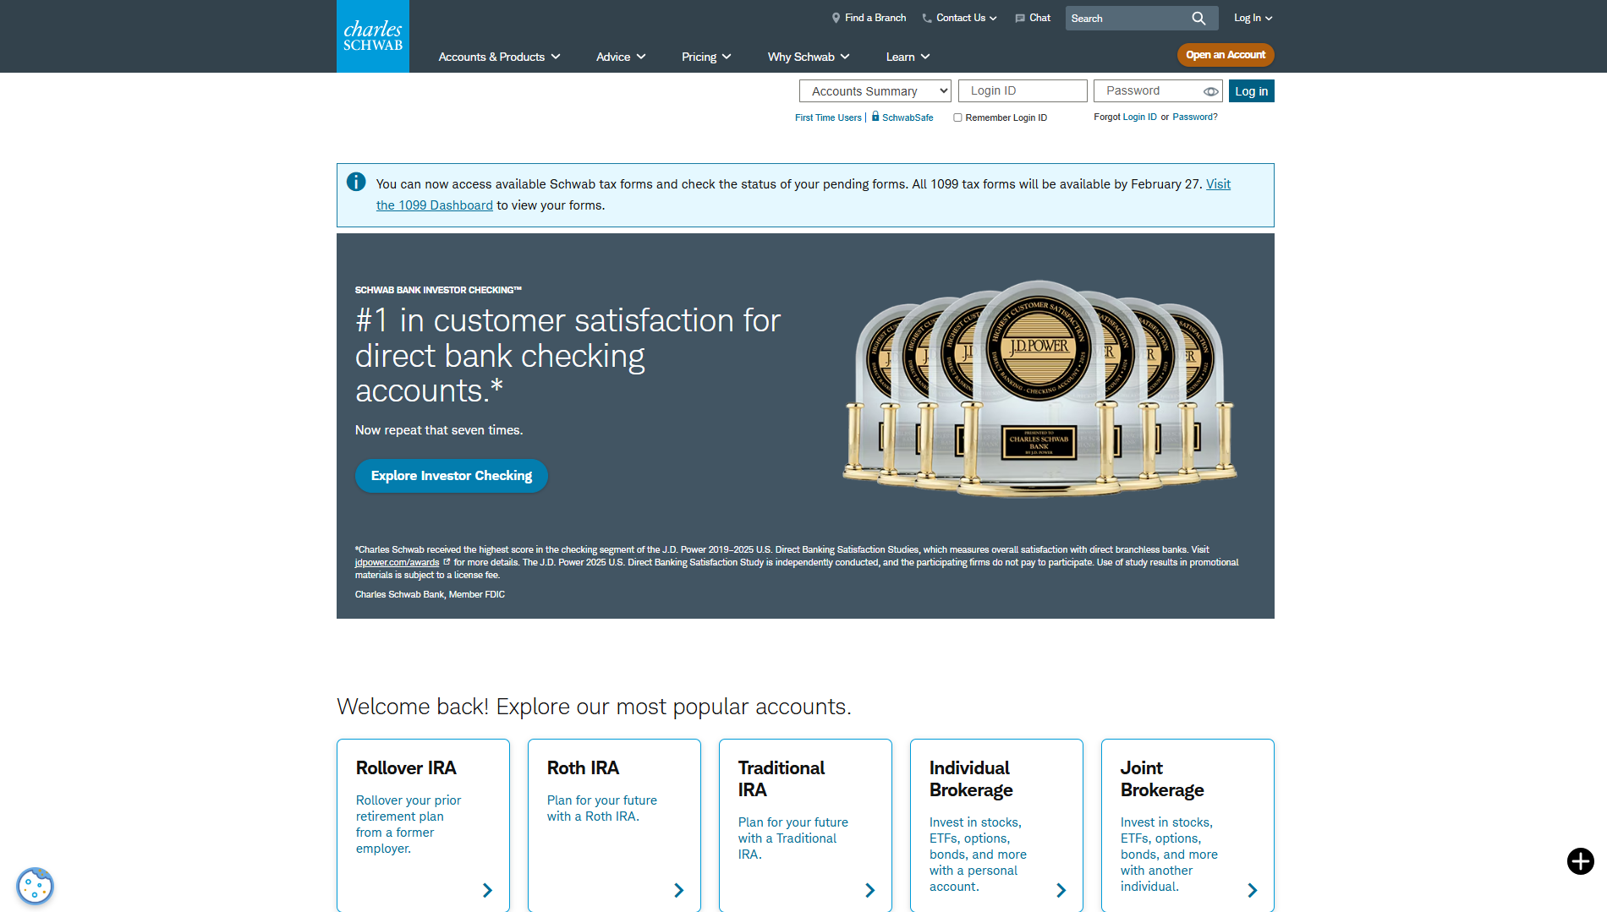The width and height of the screenshot is (1607, 912).
Task: Click the Joint Brokerage card arrow
Action: coord(1252,890)
